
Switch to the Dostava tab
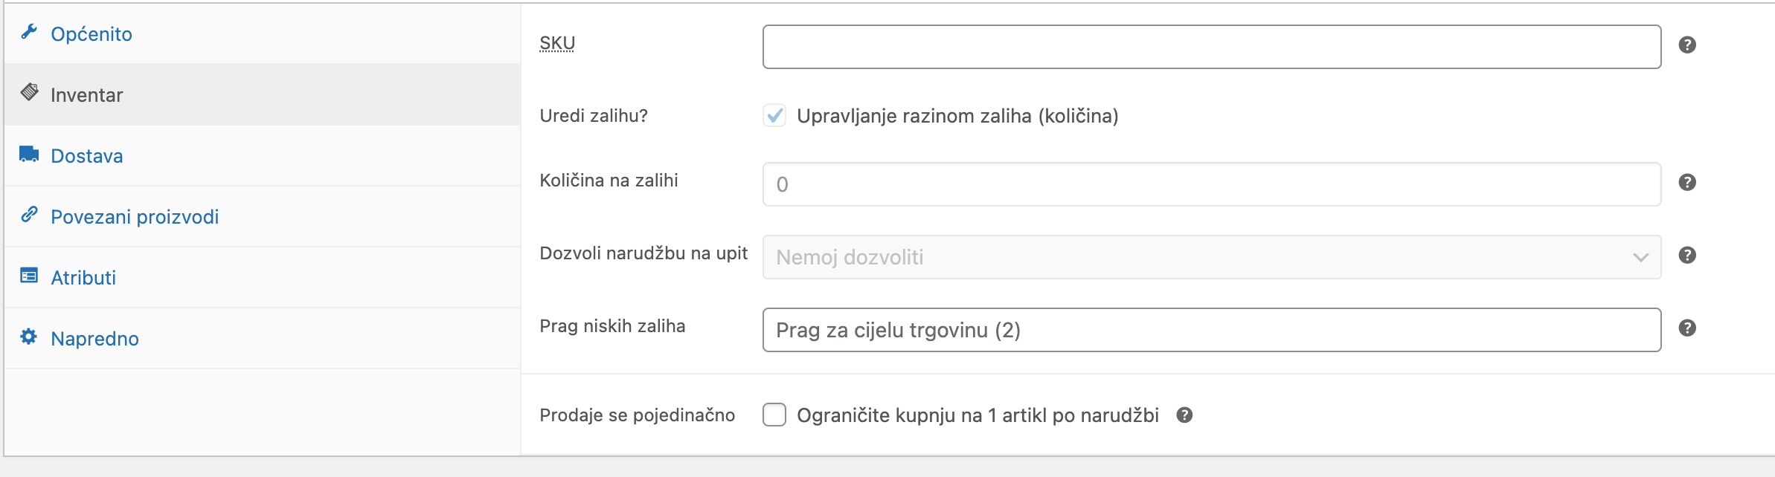click(86, 155)
